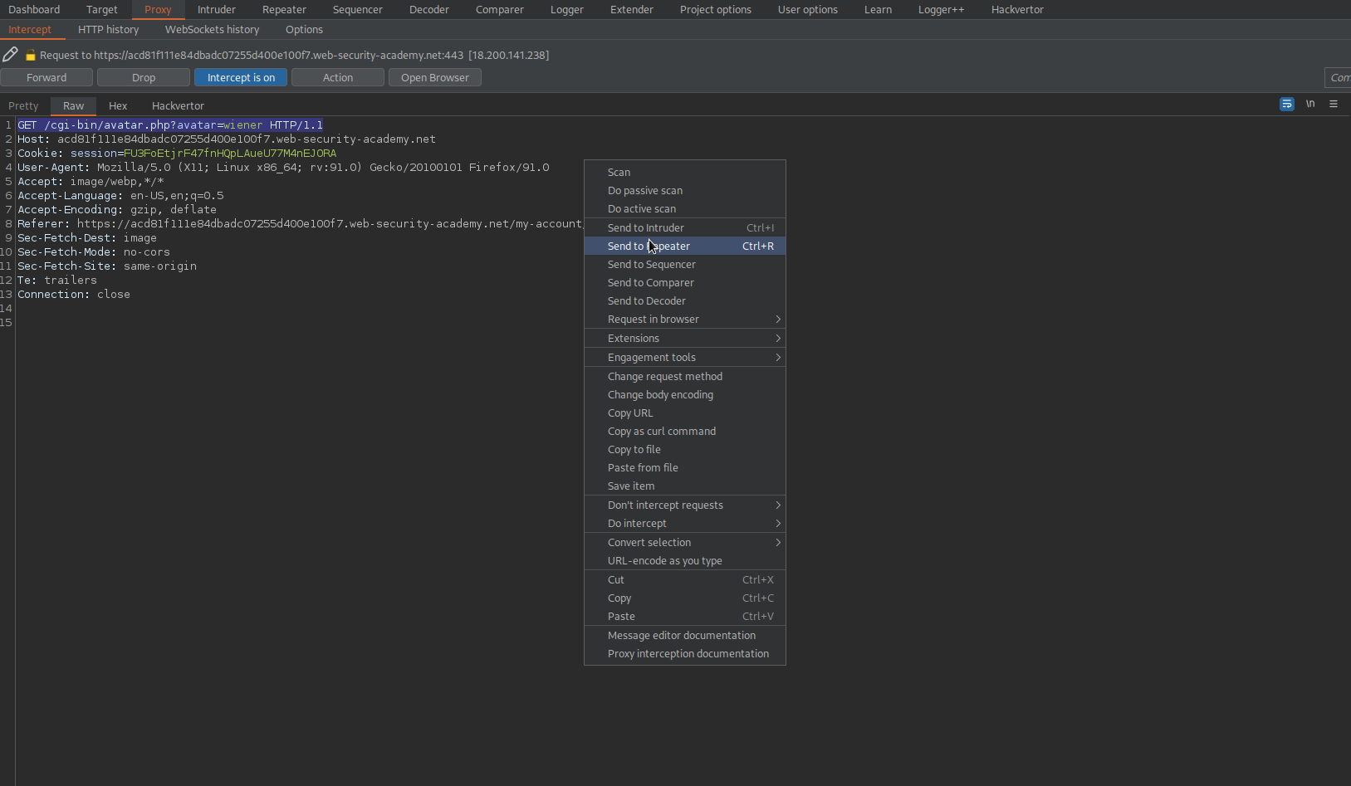Image resolution: width=1351 pixels, height=786 pixels.
Task: Click the Connection: close header line
Action: [x=74, y=294]
